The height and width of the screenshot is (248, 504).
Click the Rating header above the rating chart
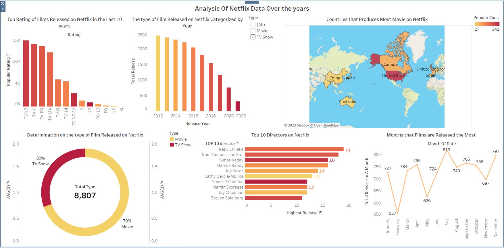[74, 34]
